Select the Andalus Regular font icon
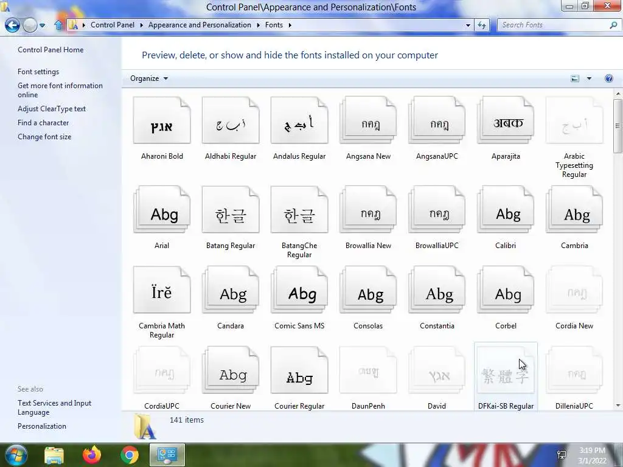The height and width of the screenshot is (467, 623). (x=299, y=121)
